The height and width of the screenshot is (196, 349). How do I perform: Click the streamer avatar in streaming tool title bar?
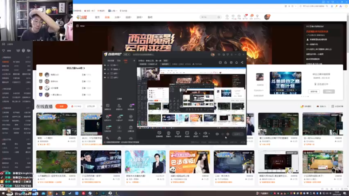(212, 54)
